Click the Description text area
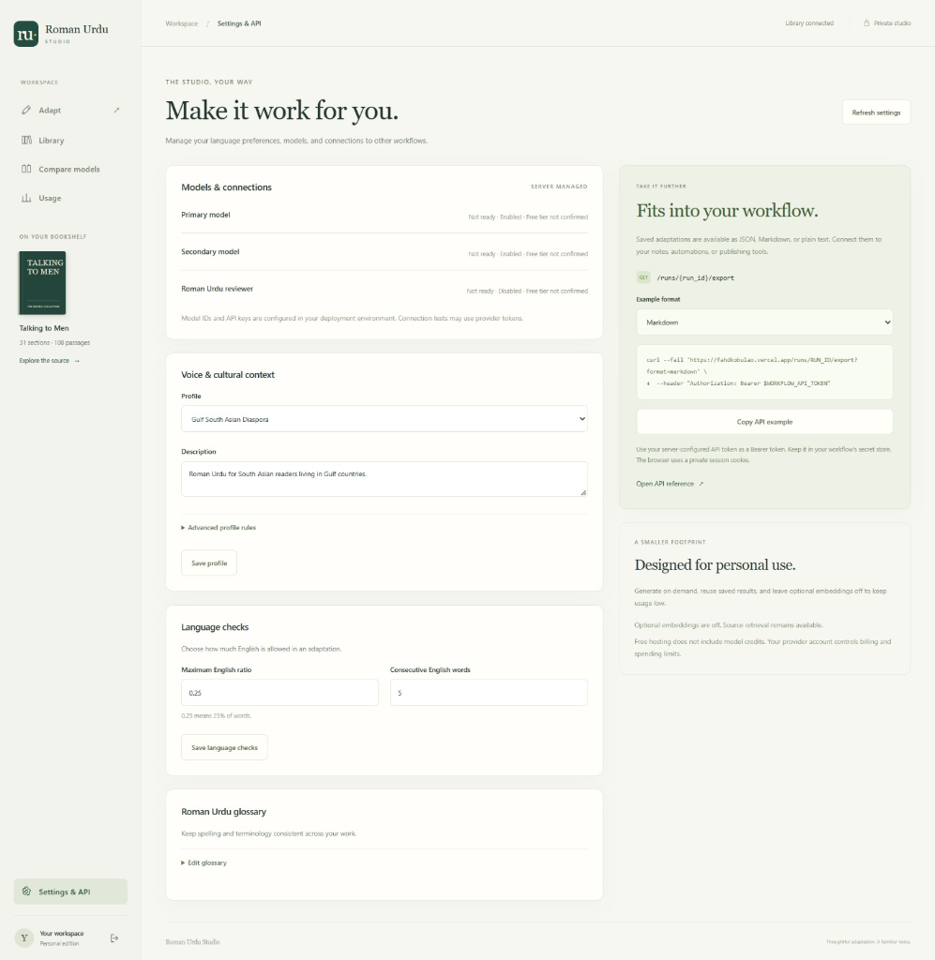Screen dimensions: 935x960 385,479
